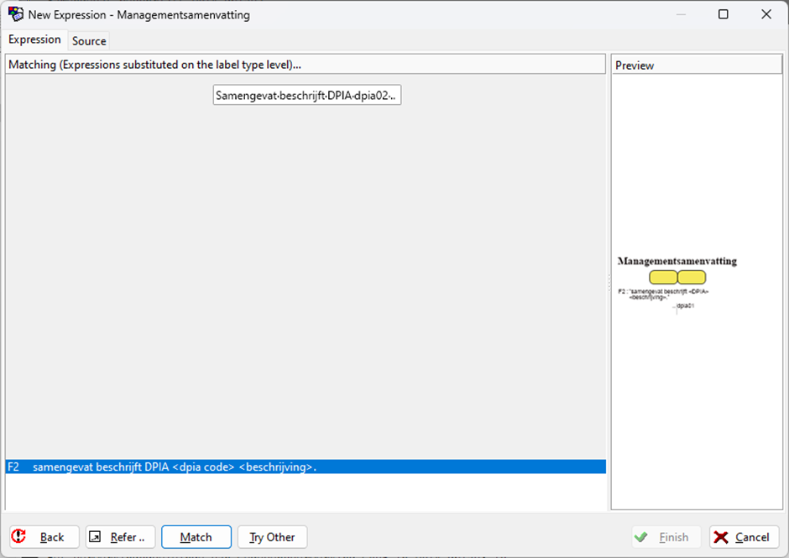Viewport: 789px width, 558px height.
Task: Select the F2 samengevat beschrijft DPIA row
Action: coord(306,467)
